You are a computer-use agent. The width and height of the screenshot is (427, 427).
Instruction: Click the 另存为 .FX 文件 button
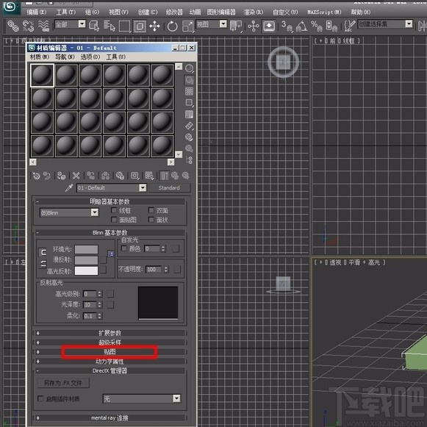pyautogui.click(x=63, y=383)
